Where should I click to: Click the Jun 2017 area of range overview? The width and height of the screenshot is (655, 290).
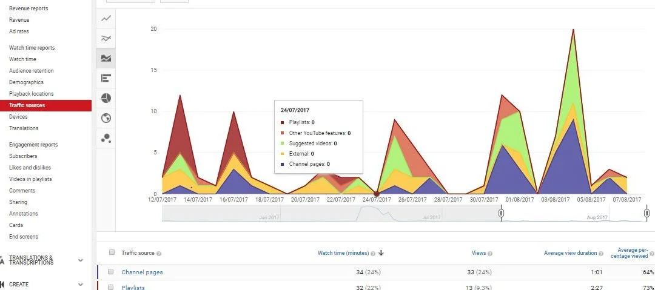tap(269, 217)
